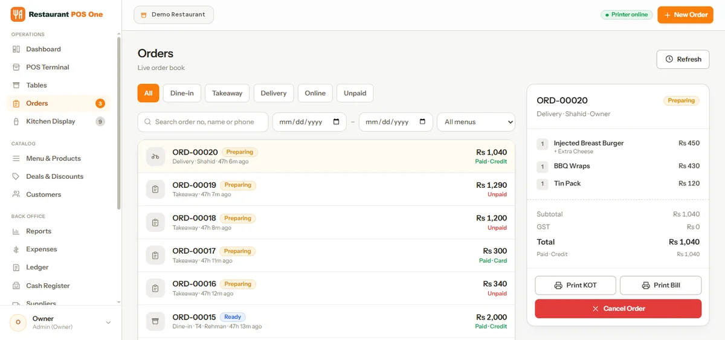Refresh the orders list
This screenshot has height=340, width=725.
[x=683, y=59]
